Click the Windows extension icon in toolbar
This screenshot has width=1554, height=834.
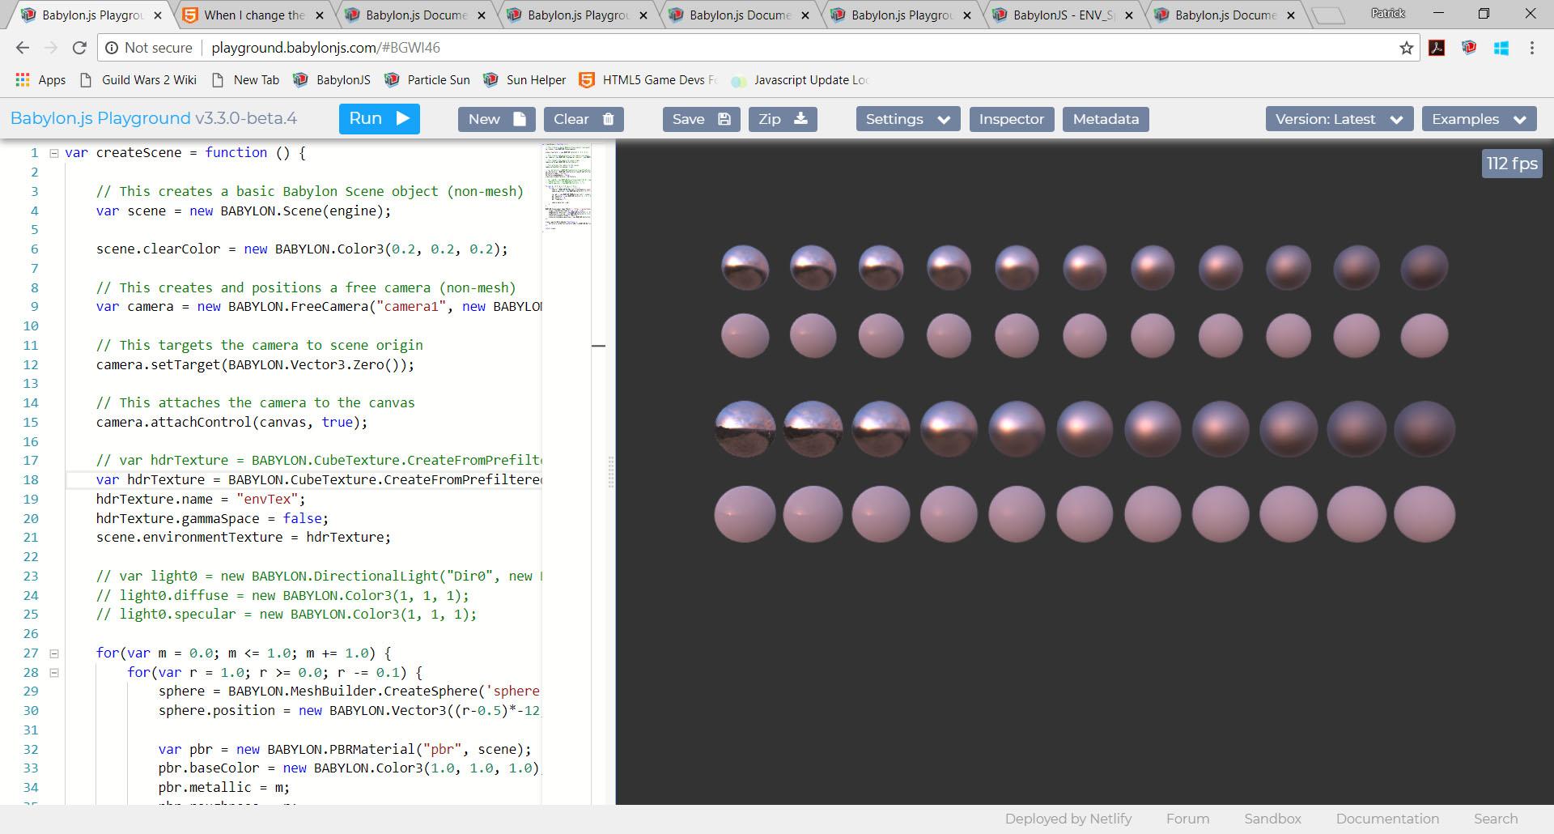point(1501,48)
